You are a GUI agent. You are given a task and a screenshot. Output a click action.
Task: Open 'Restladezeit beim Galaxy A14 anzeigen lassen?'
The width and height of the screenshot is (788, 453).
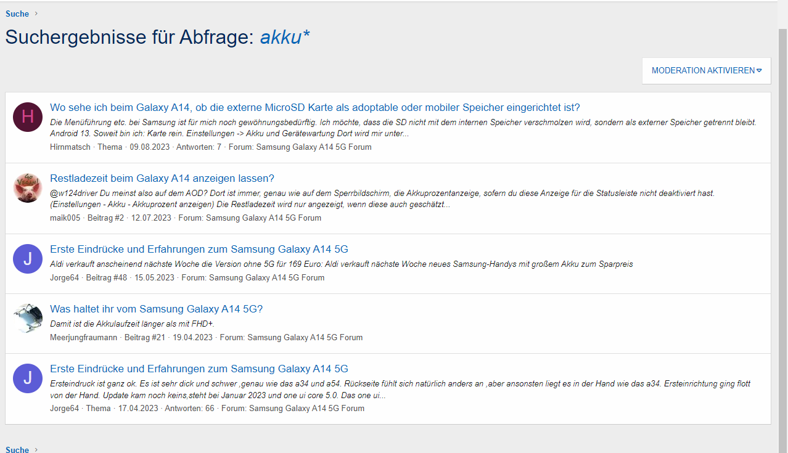pos(162,178)
